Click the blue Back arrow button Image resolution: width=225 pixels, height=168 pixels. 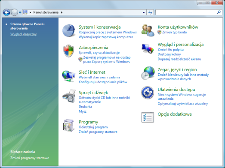tap(6, 12)
